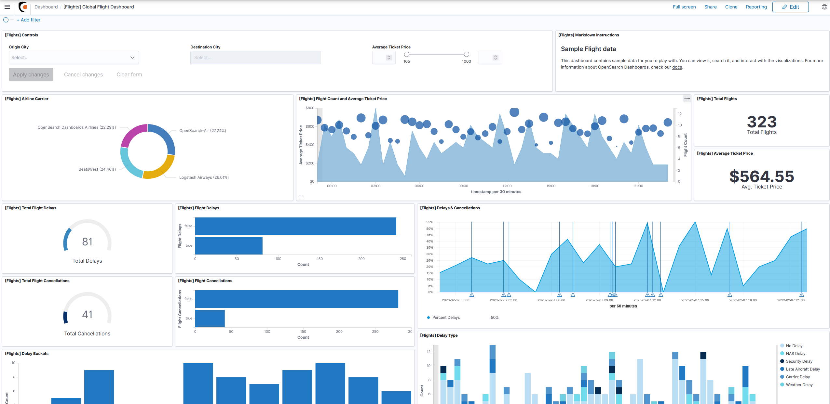Click the [Flights] Delay Type panel title
The height and width of the screenshot is (404, 830).
click(439, 335)
